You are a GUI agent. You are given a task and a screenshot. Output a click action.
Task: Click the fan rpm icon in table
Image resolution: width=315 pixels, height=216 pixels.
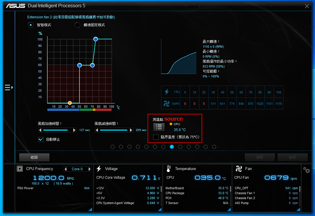[x=167, y=104]
